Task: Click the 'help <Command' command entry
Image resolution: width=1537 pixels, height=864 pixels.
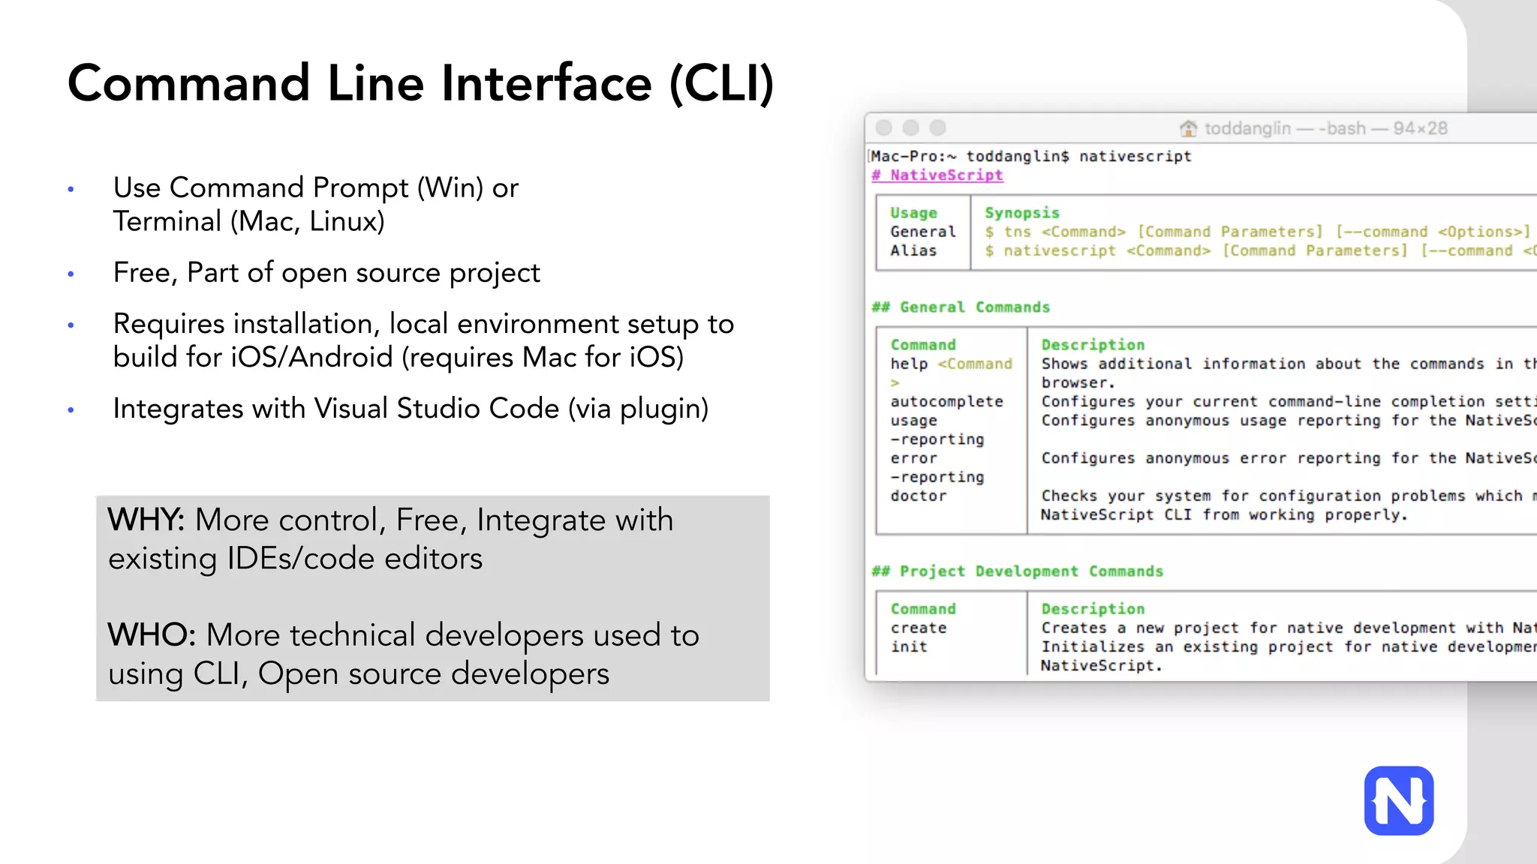Action: tap(951, 364)
